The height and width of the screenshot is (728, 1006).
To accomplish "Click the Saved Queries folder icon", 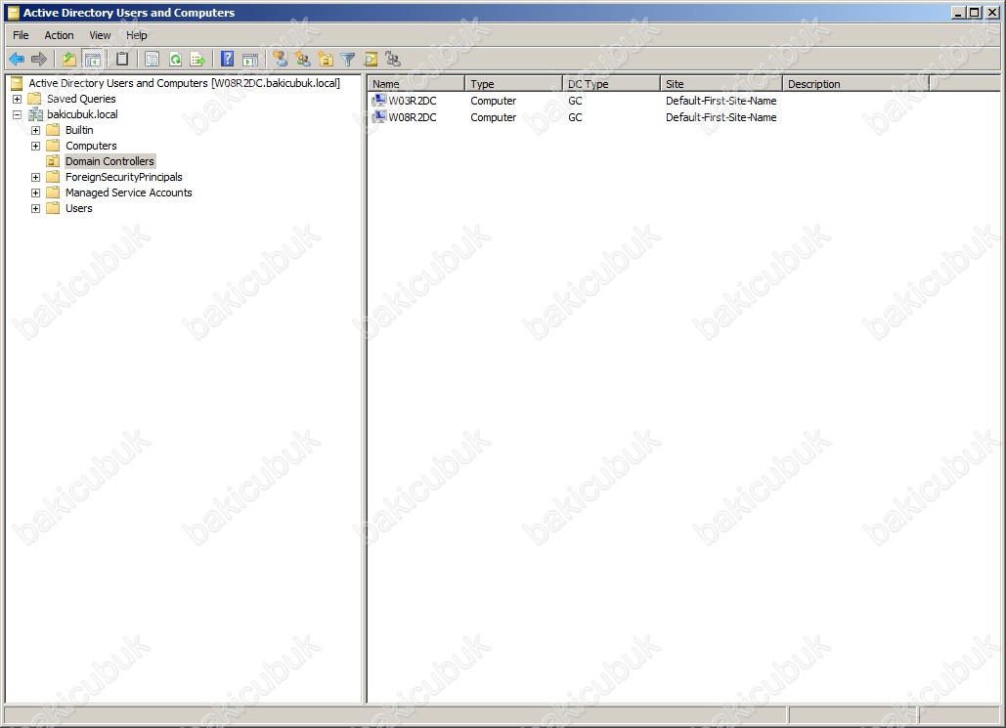I will point(35,99).
